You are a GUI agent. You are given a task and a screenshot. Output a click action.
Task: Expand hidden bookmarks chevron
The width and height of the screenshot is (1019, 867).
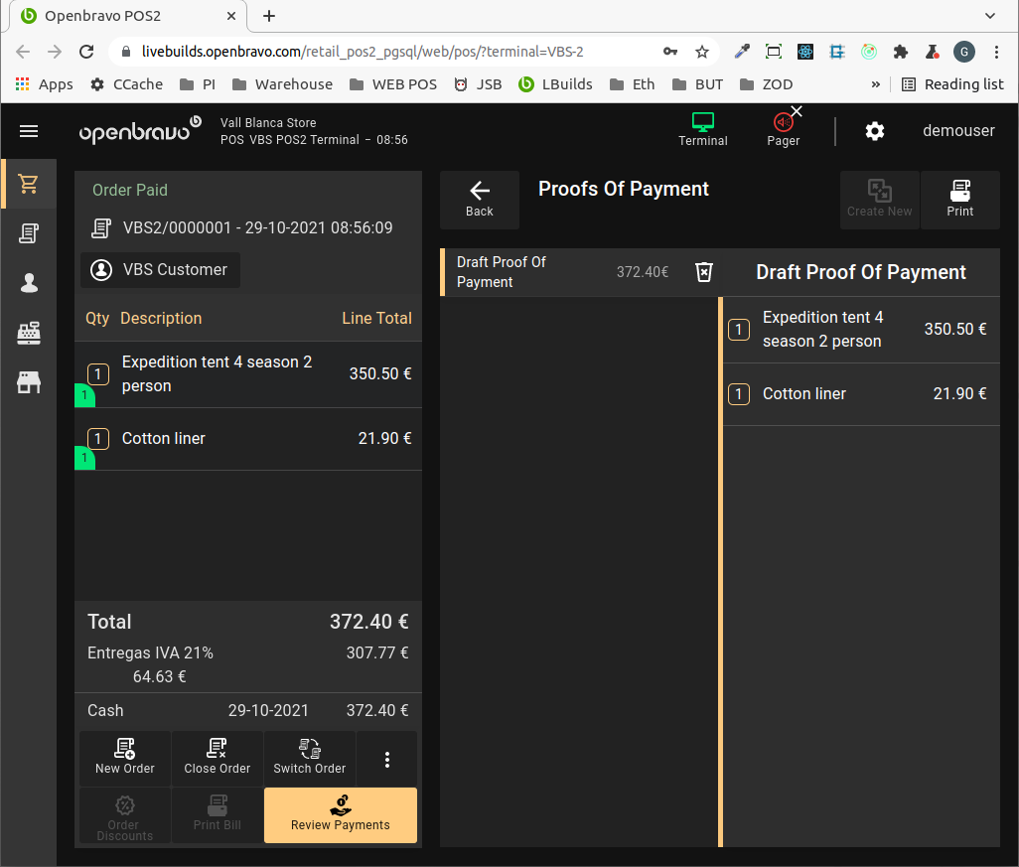coord(875,84)
